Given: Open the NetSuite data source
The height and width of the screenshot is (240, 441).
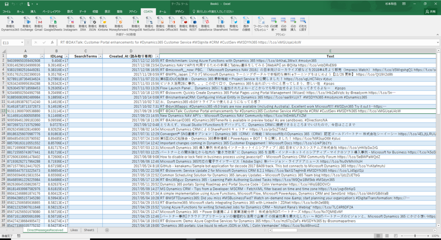Looking at the screenshot, I should tap(149, 24).
